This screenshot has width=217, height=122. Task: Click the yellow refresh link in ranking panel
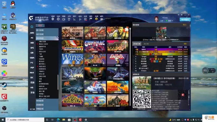tap(185, 44)
